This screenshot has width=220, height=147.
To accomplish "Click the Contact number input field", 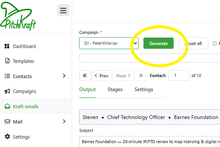I will coord(179,76).
